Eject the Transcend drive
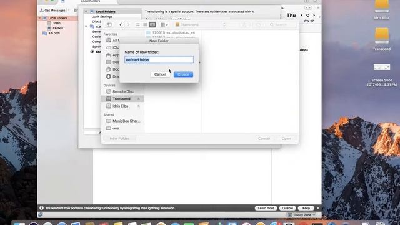The height and width of the screenshot is (225, 400). pos(139,99)
